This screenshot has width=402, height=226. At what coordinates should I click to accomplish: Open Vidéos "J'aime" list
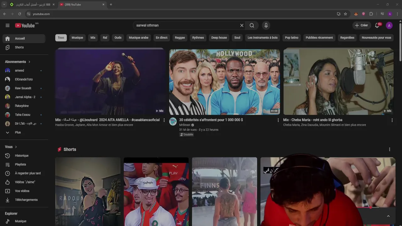click(x=24, y=182)
